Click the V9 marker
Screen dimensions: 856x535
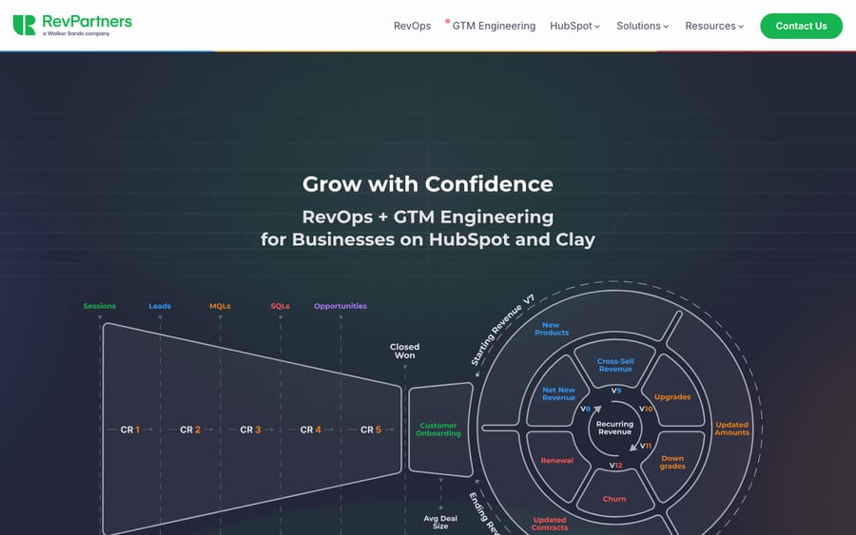click(x=615, y=391)
